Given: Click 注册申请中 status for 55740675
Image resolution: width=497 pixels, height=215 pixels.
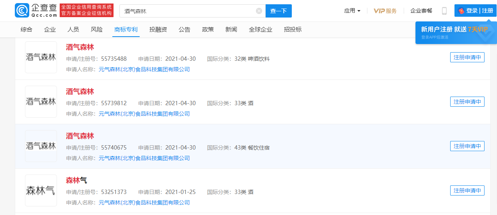Looking at the screenshot, I should (x=467, y=146).
